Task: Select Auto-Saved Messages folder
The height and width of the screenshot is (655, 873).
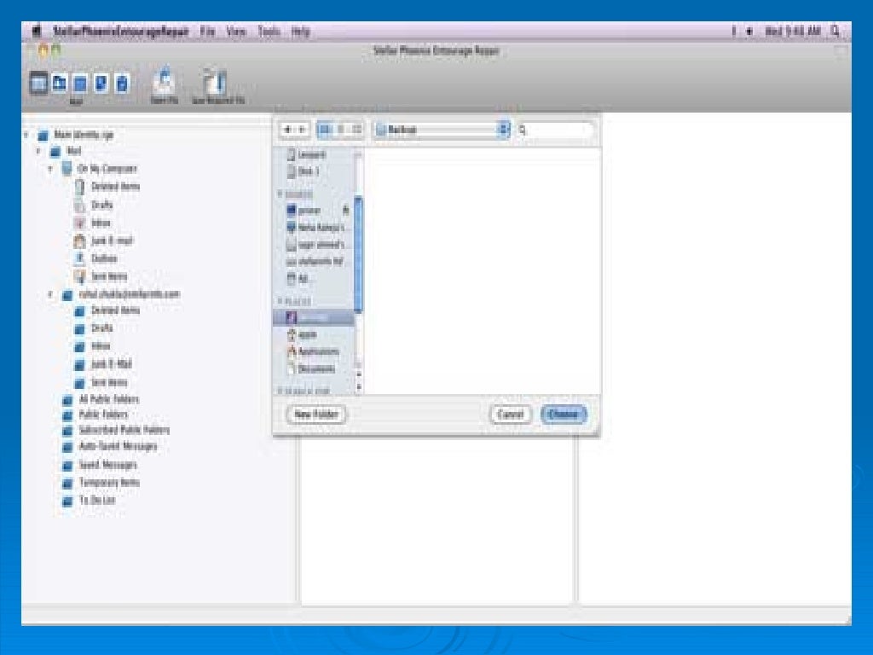Action: point(110,446)
